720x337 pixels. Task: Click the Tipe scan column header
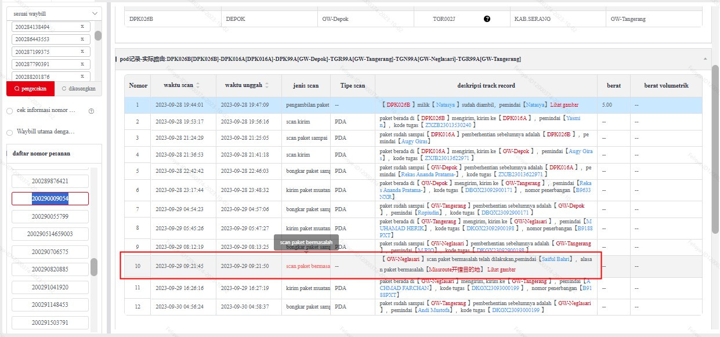tap(353, 85)
